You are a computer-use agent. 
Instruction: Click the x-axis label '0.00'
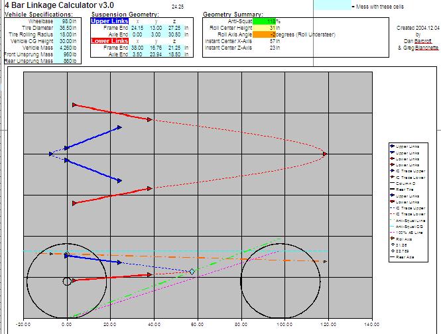coord(67,325)
